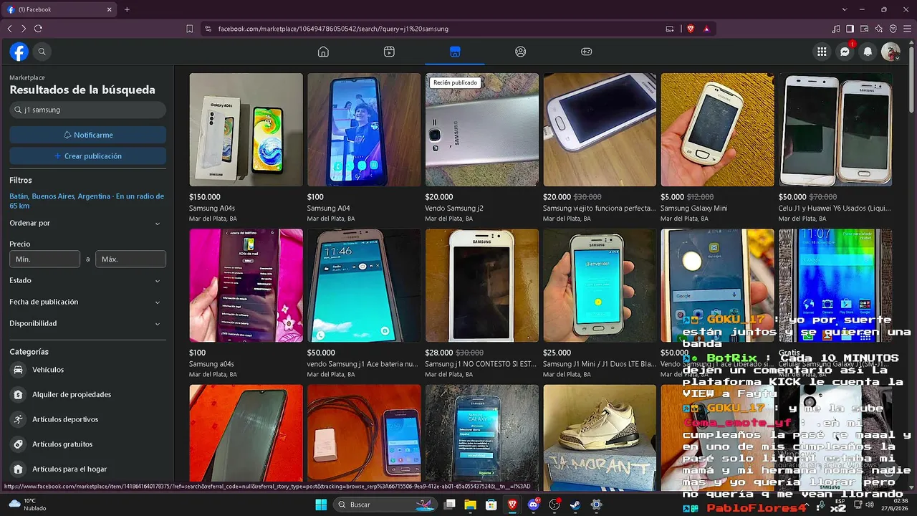Open a new browser tab
917x516 pixels.
tap(127, 9)
